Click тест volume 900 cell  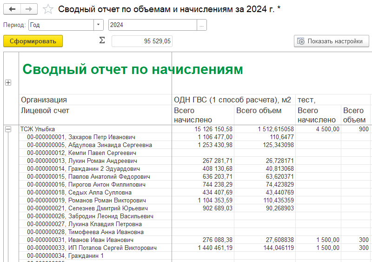click(x=356, y=129)
